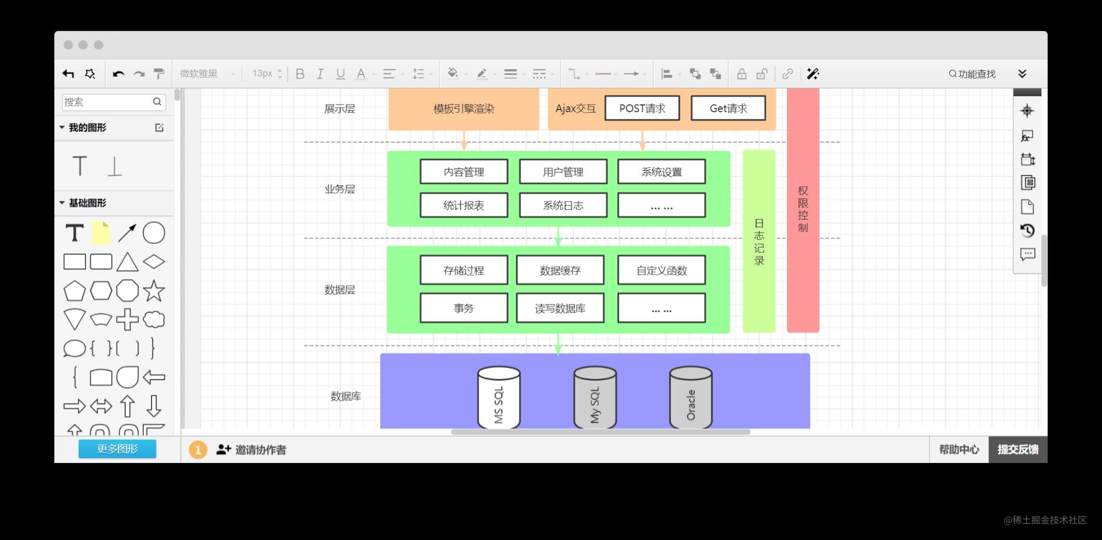
Task: Select the bold Text shape in 基础图形
Action: point(74,233)
